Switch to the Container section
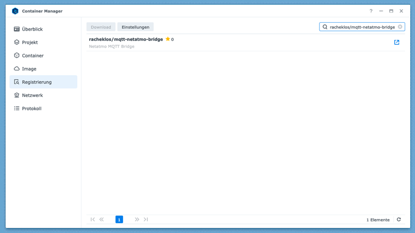 pyautogui.click(x=33, y=55)
